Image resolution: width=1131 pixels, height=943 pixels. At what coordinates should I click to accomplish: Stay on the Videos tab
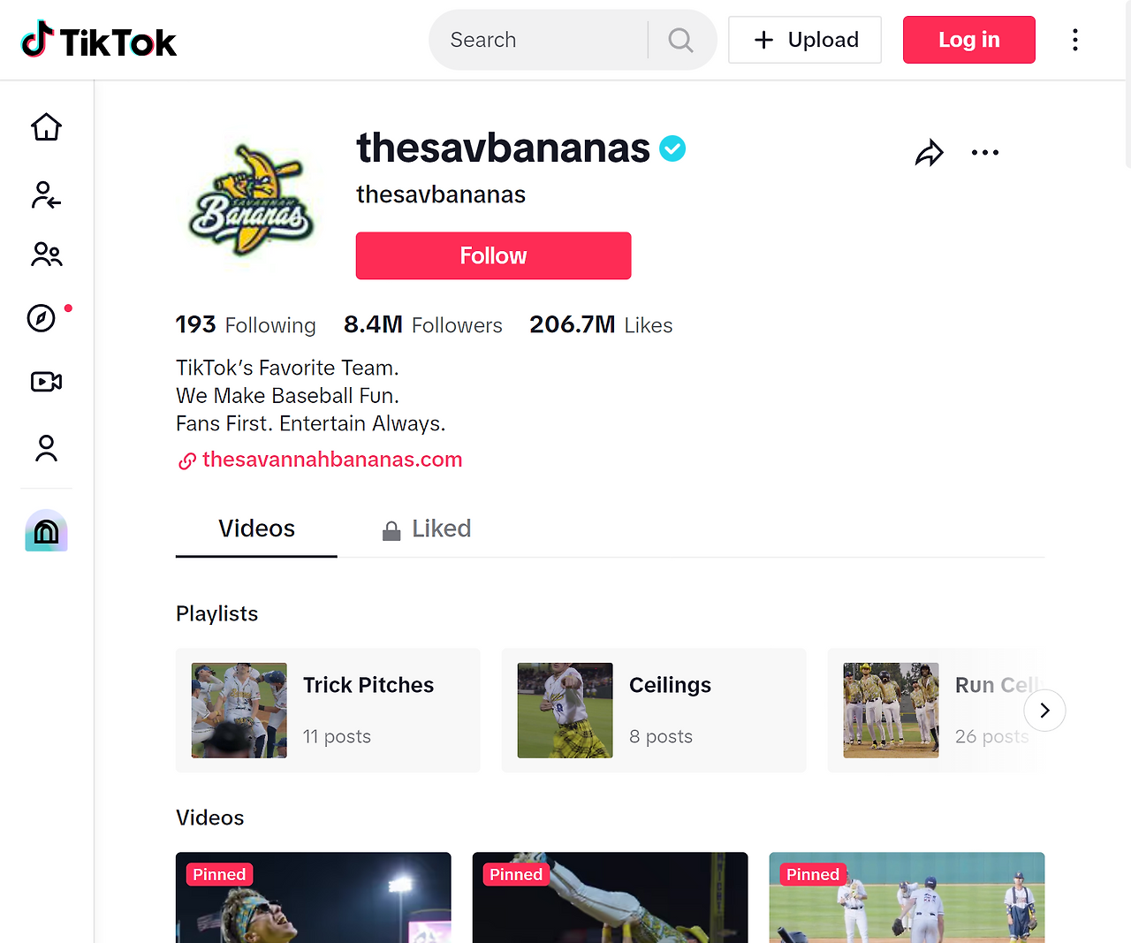point(256,528)
